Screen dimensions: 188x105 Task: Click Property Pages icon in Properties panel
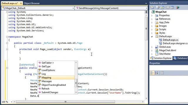coord(162,73)
